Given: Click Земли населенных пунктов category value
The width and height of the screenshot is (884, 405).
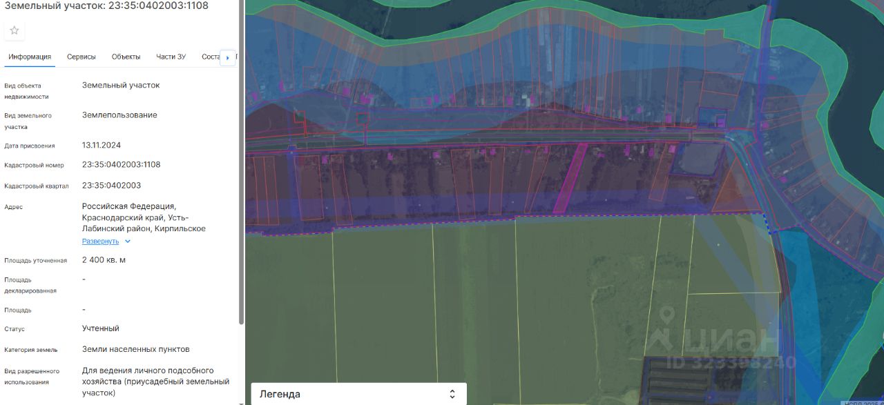Looking at the screenshot, I should pyautogui.click(x=136, y=349).
